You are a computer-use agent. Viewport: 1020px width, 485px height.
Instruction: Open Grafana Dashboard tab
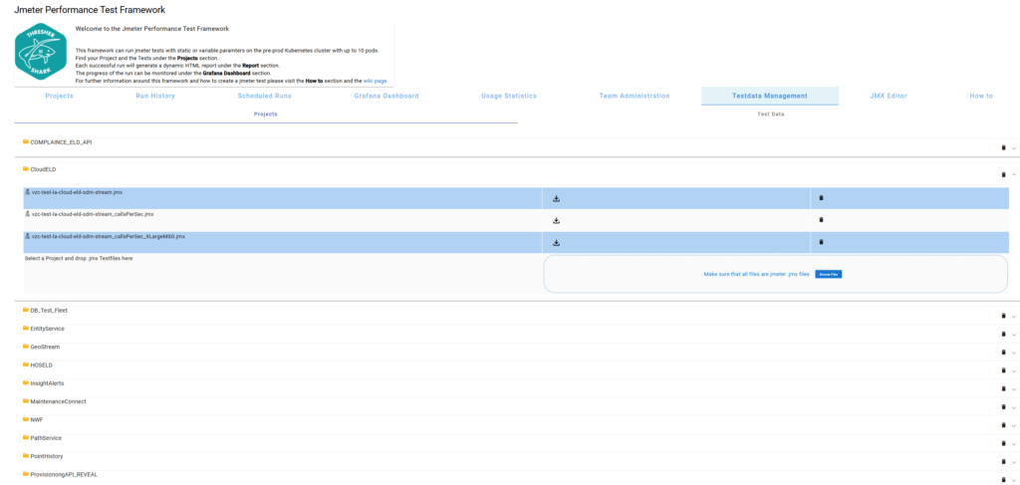click(386, 97)
